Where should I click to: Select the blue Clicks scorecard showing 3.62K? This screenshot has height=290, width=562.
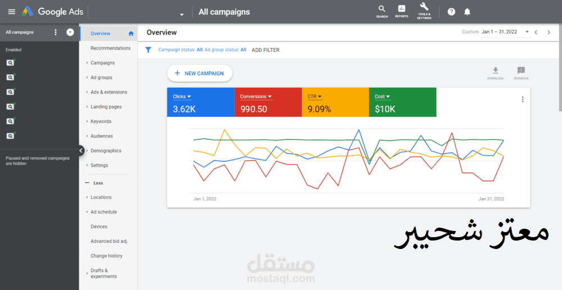point(201,102)
